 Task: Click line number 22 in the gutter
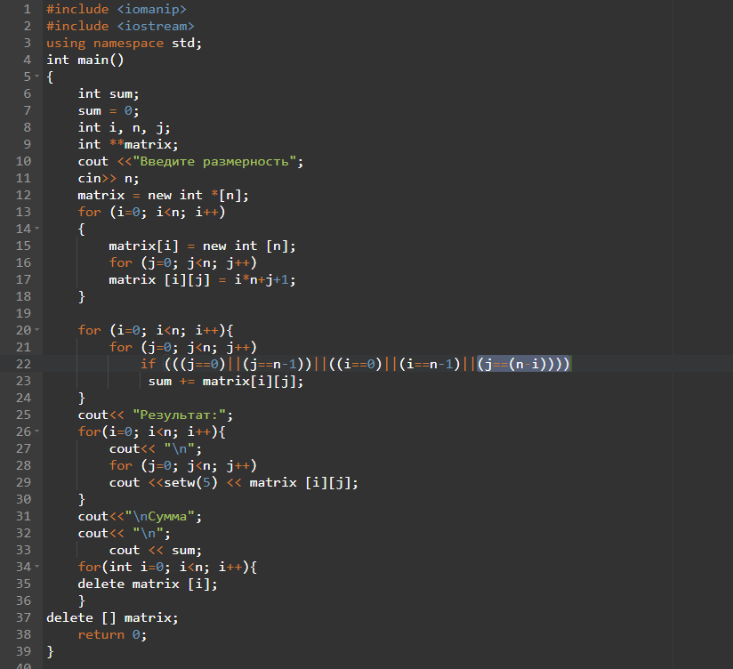23,364
